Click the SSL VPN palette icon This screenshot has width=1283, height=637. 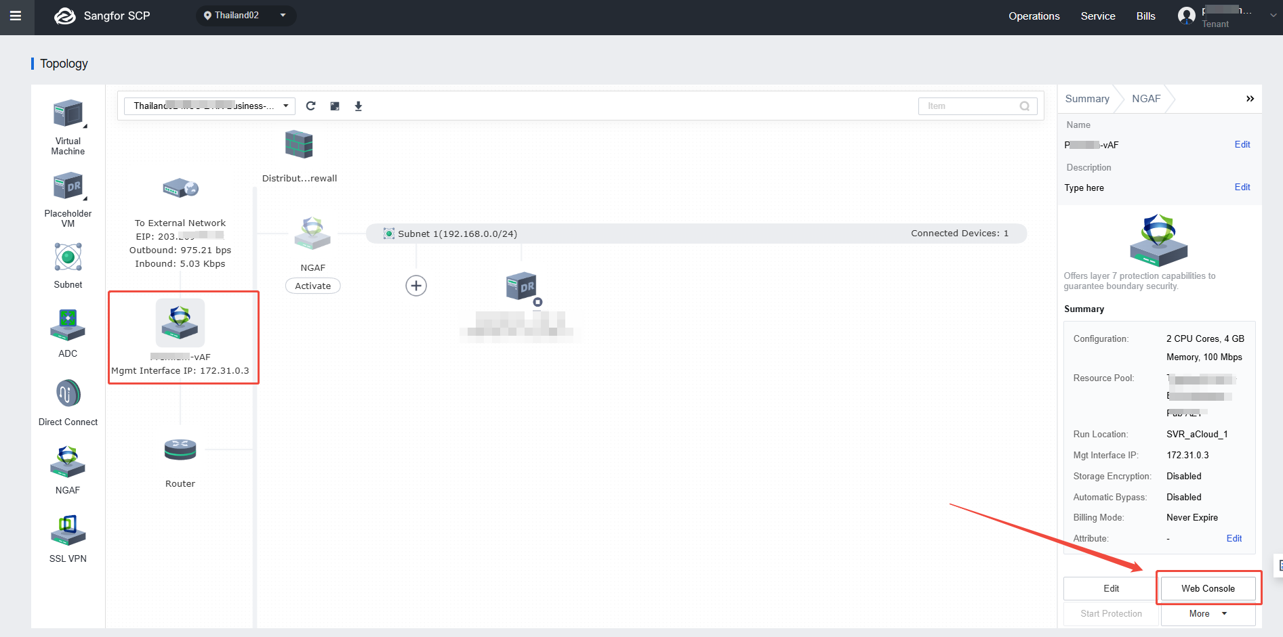click(x=68, y=530)
